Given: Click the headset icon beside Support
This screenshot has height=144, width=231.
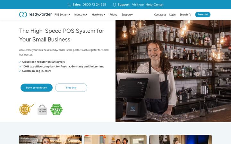Looking at the screenshot, I should pyautogui.click(x=114, y=5).
